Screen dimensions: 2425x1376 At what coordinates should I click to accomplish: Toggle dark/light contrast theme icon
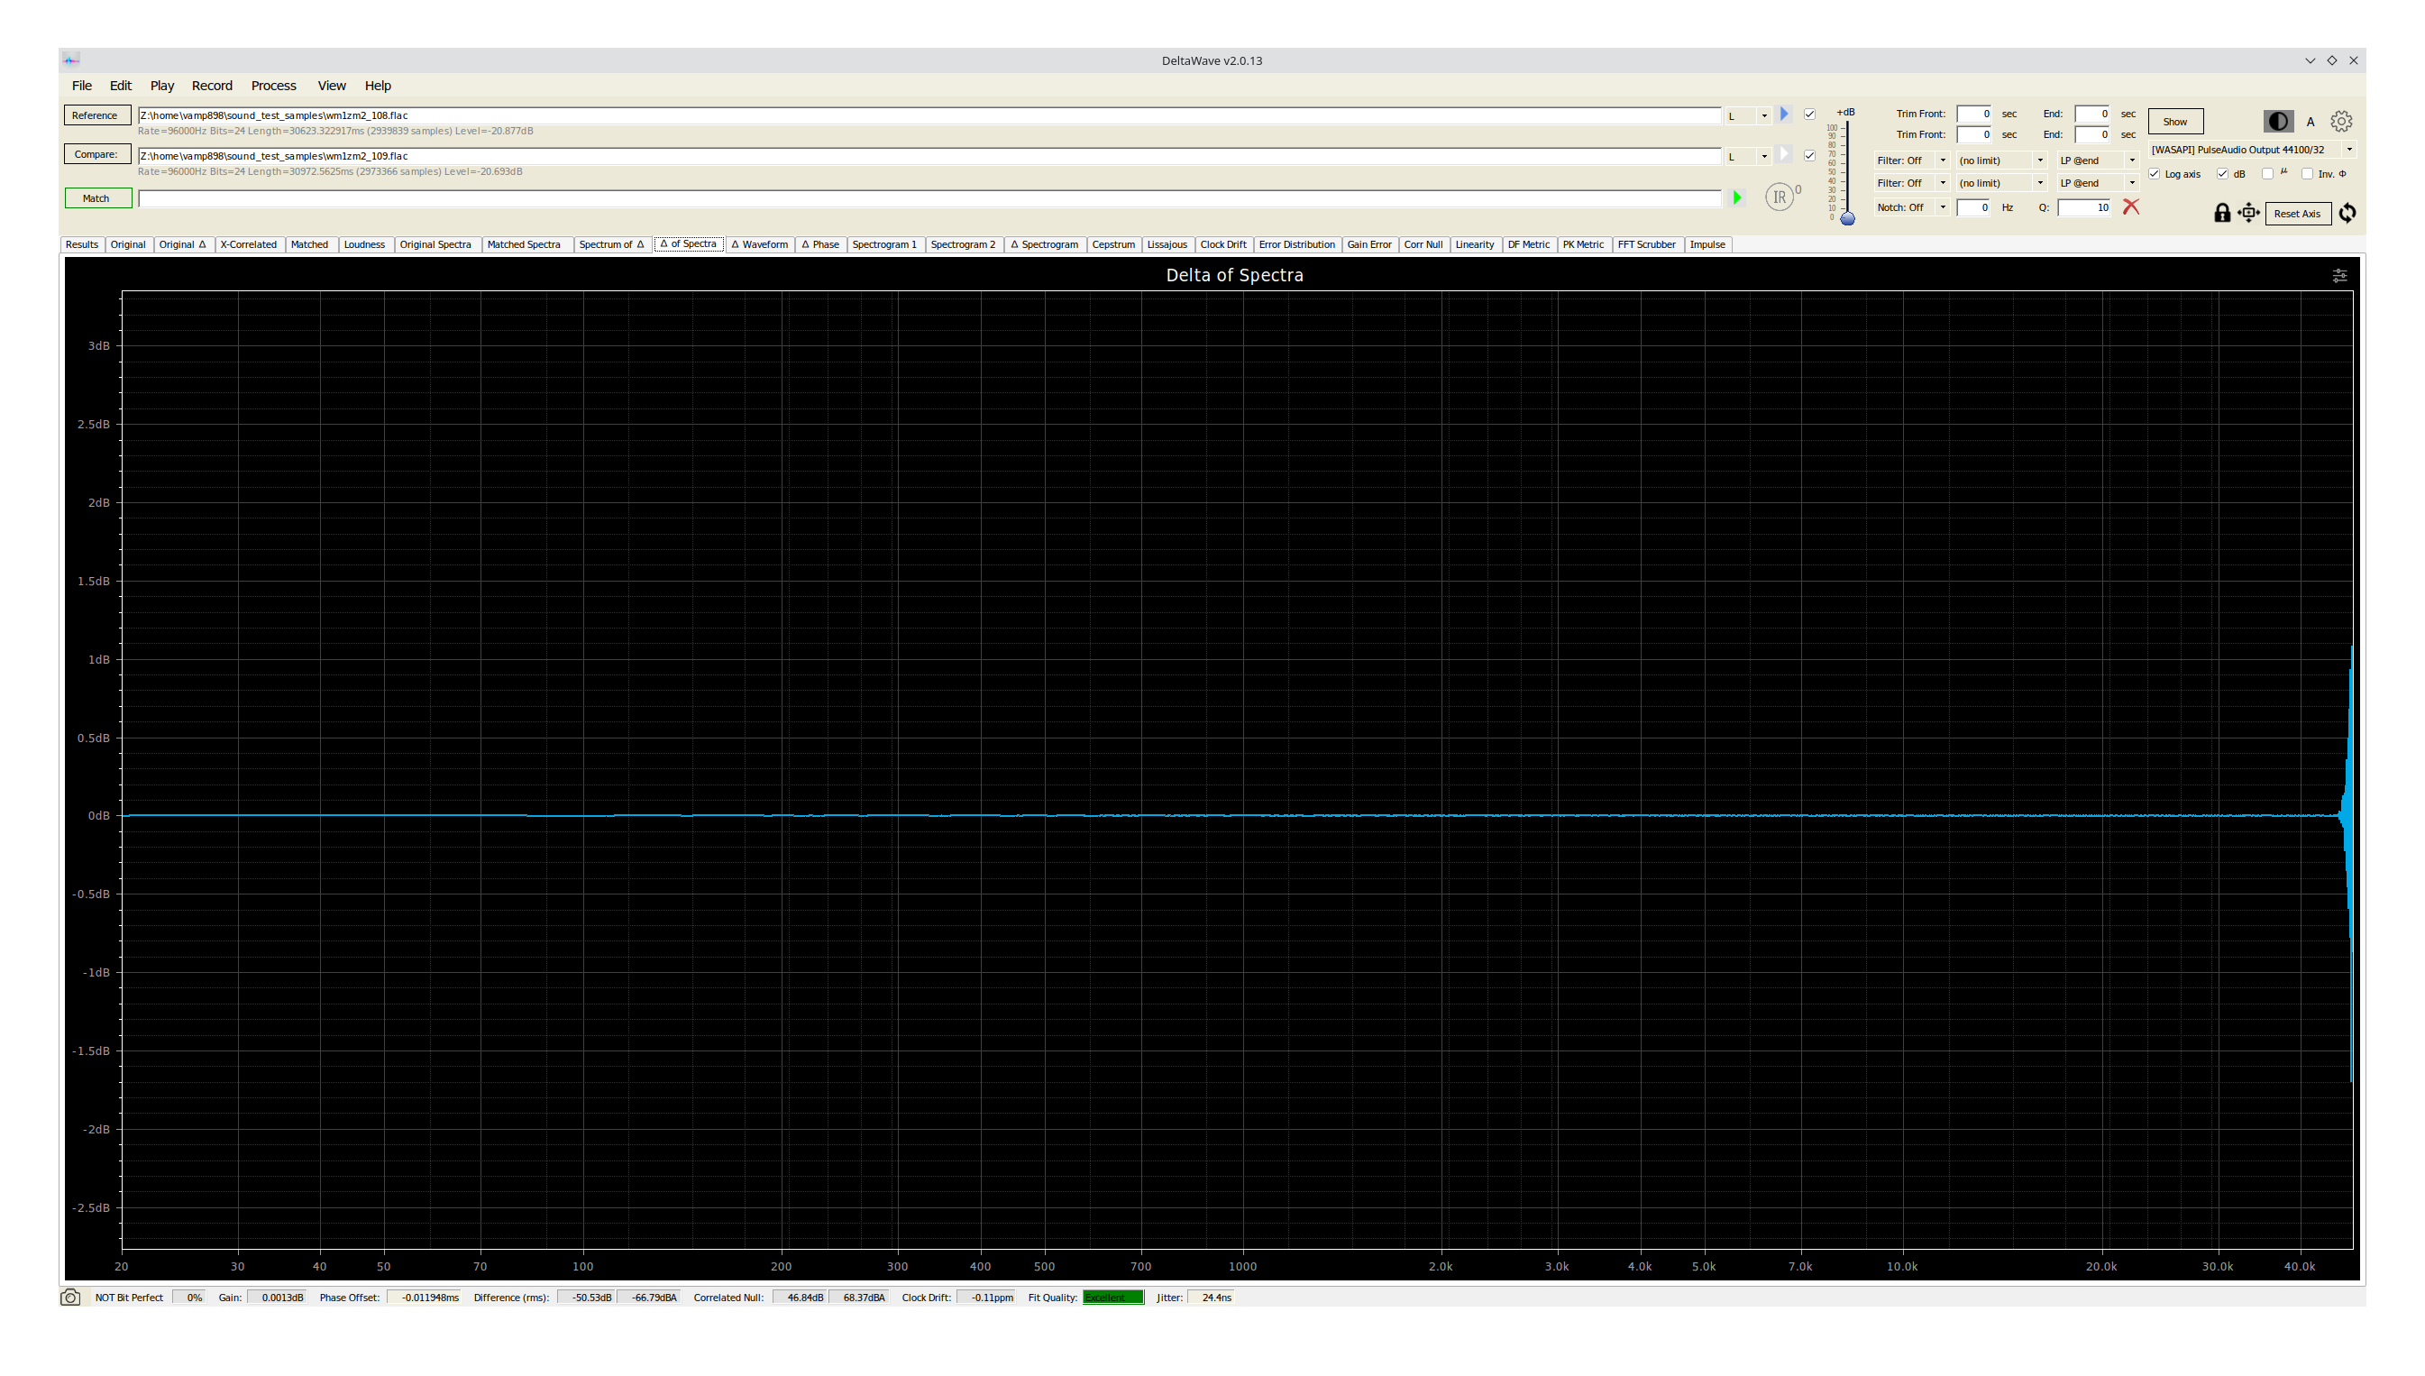pos(2278,121)
